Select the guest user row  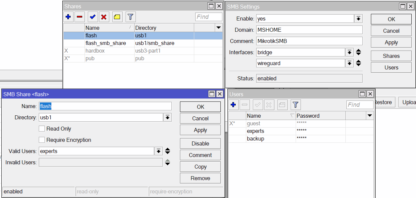[301, 123]
